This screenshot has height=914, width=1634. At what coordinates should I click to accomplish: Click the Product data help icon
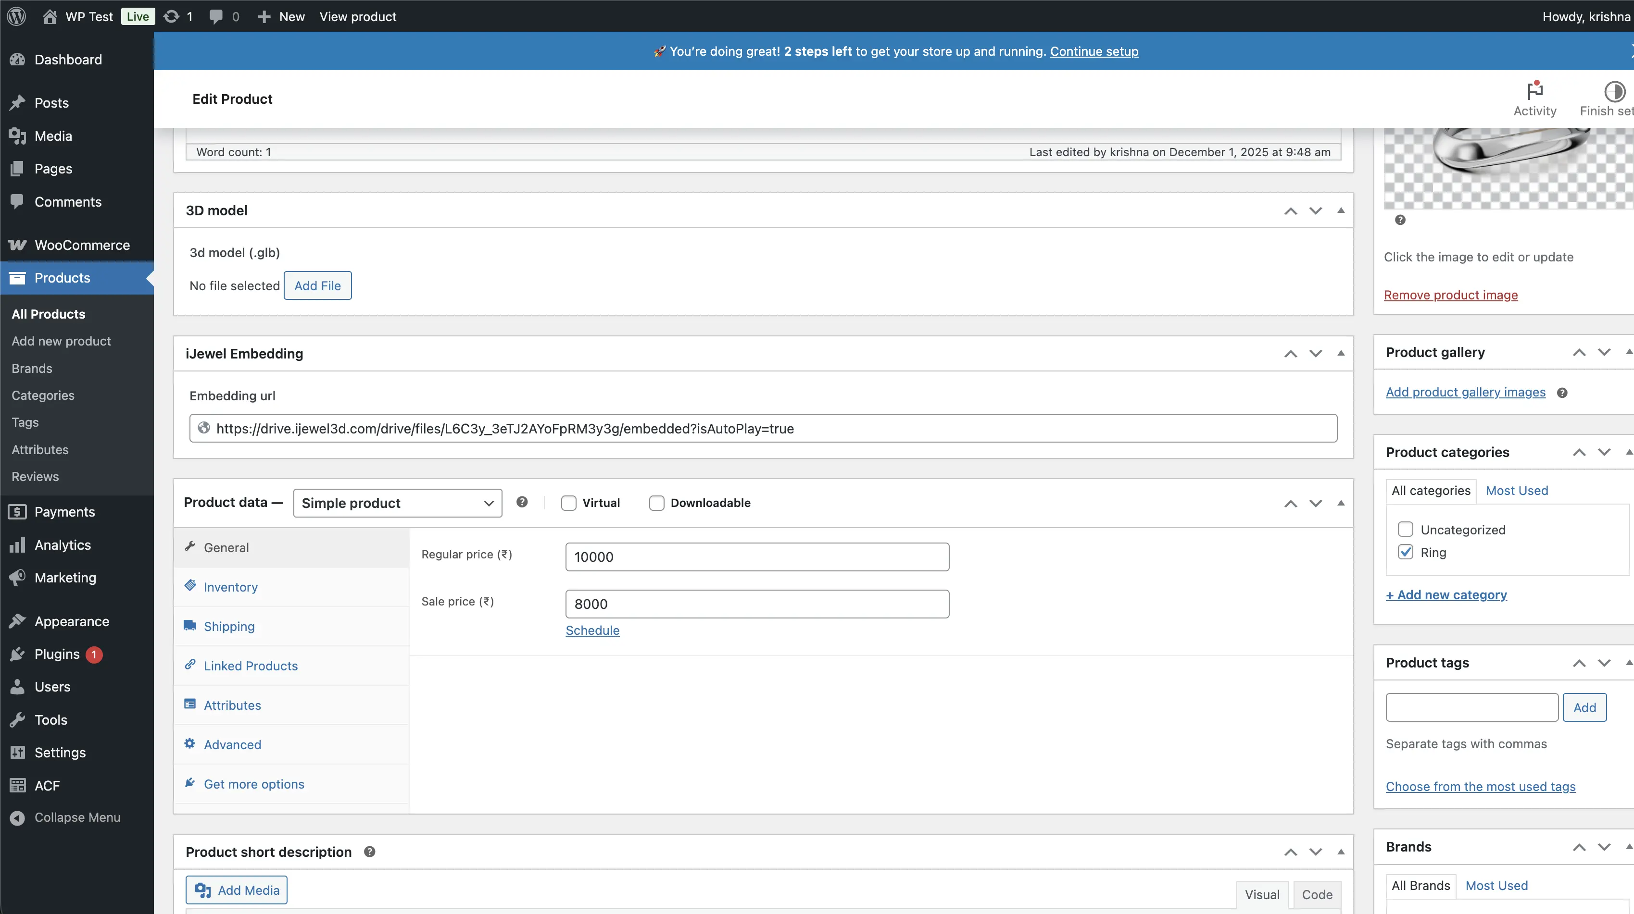coord(522,502)
